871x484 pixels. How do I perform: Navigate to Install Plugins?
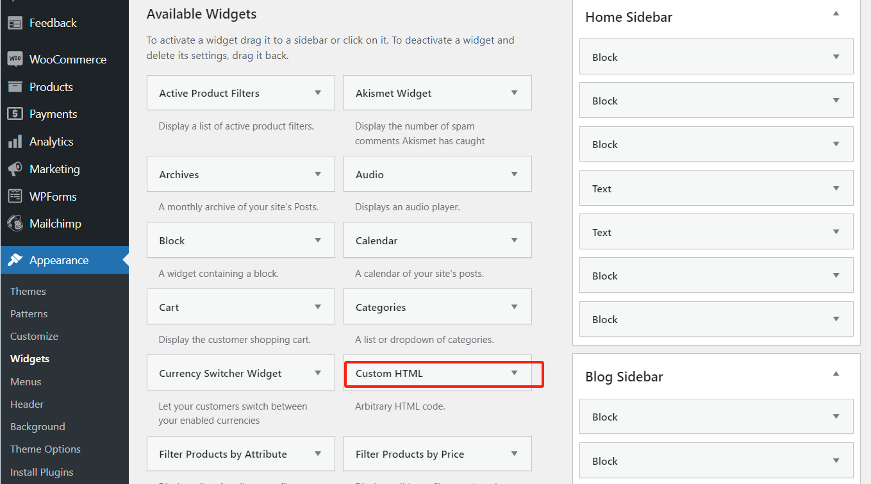click(x=41, y=472)
